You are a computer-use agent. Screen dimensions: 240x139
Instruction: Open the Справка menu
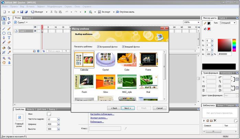pos(87,7)
